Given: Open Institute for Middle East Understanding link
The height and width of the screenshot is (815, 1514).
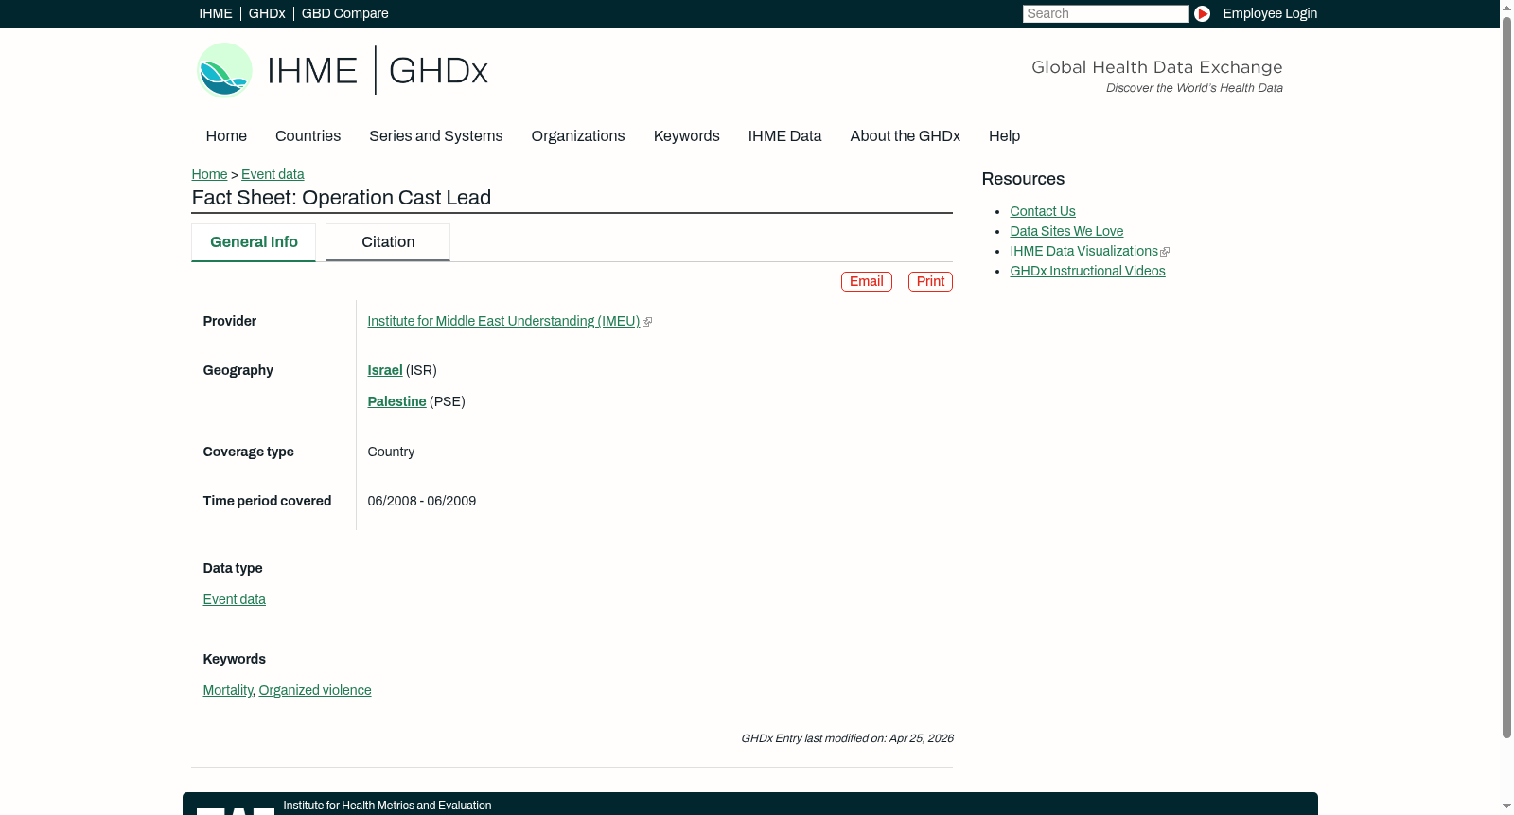Looking at the screenshot, I should click(503, 321).
